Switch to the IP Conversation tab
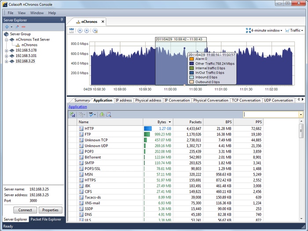 tap(177, 101)
